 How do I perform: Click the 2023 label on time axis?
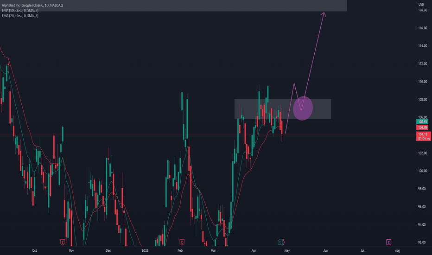click(145, 250)
